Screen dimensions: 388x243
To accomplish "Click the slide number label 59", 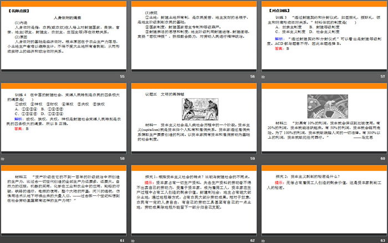I will (252, 158).
